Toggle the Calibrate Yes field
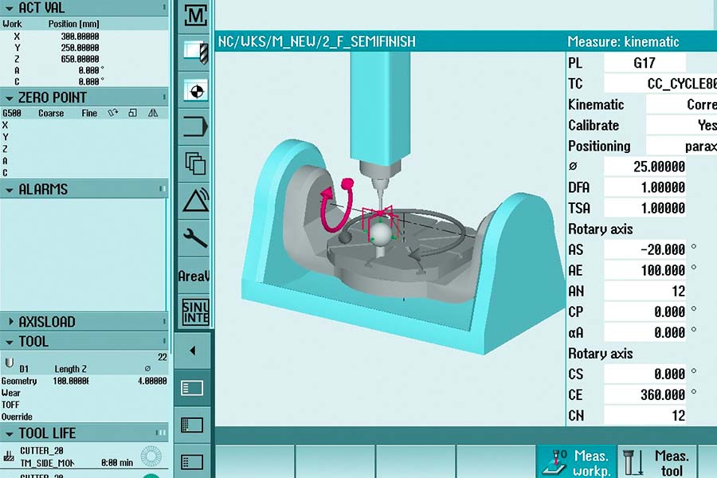 pyautogui.click(x=681, y=125)
